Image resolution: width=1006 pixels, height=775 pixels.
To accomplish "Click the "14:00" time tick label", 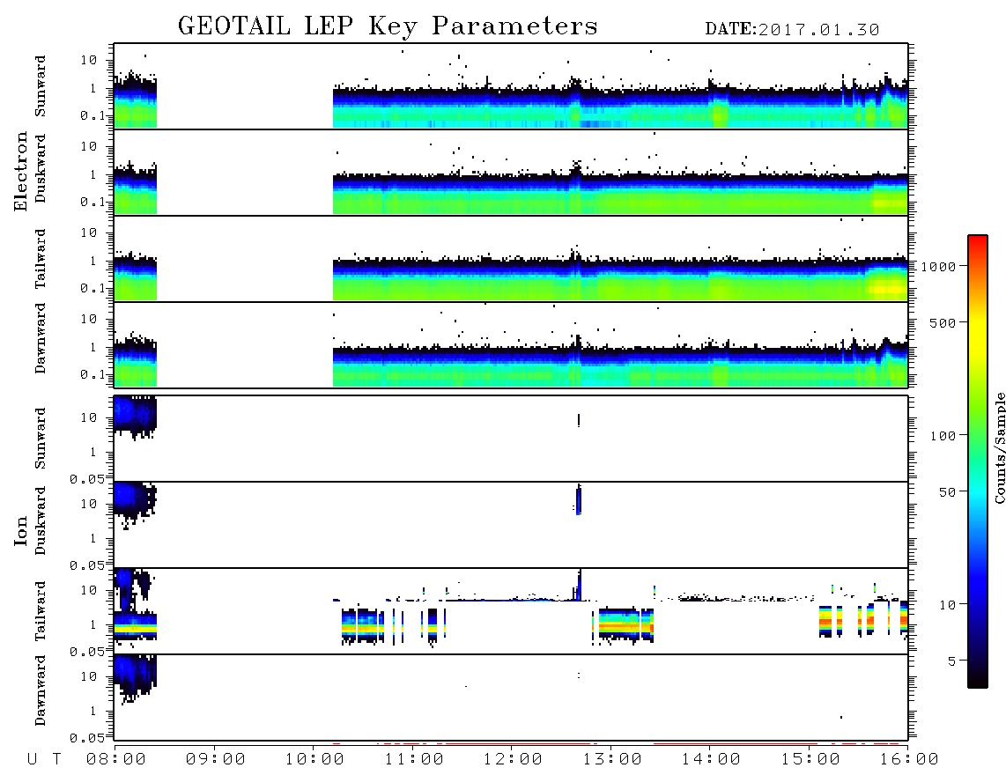I will pyautogui.click(x=711, y=760).
